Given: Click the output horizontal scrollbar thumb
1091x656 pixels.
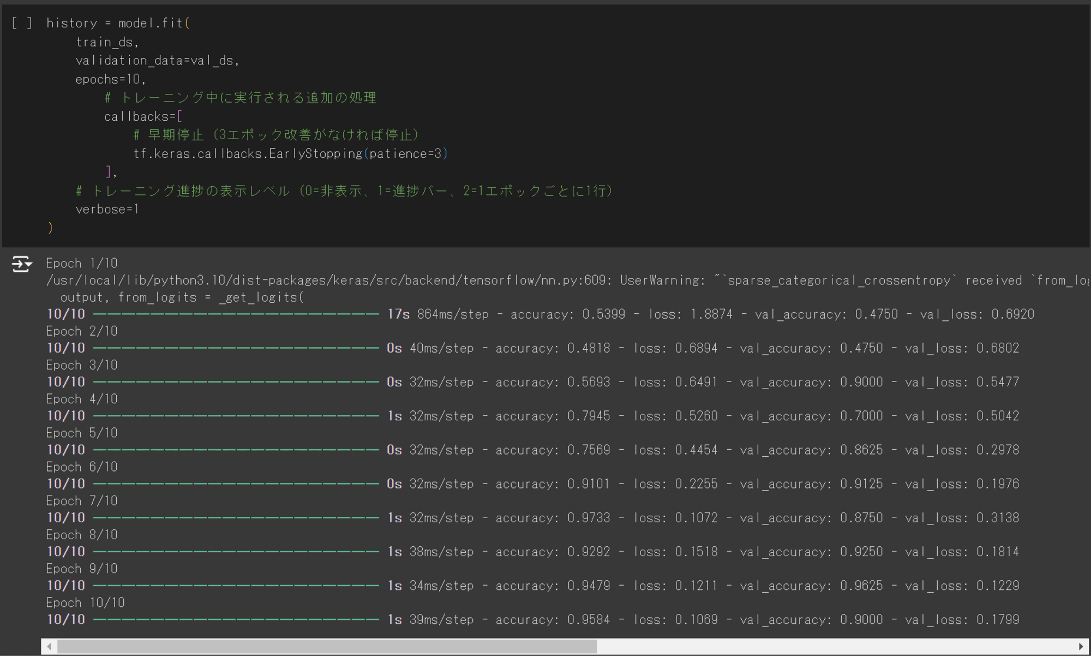Looking at the screenshot, I should coord(327,647).
